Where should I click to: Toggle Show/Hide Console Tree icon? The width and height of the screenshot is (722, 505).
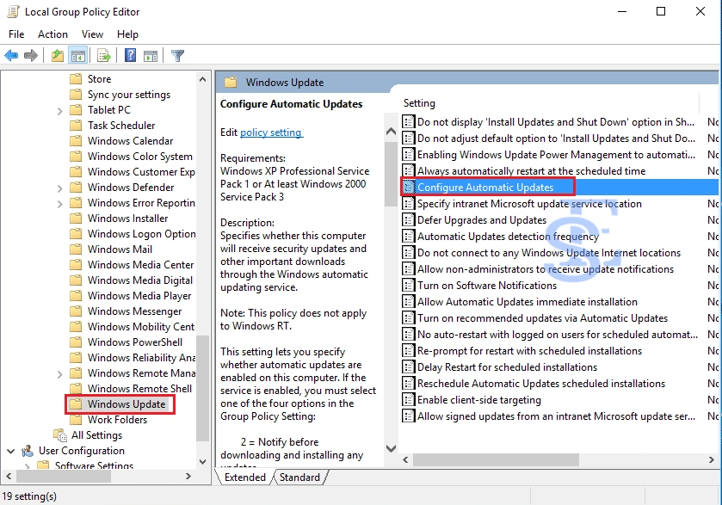77,56
